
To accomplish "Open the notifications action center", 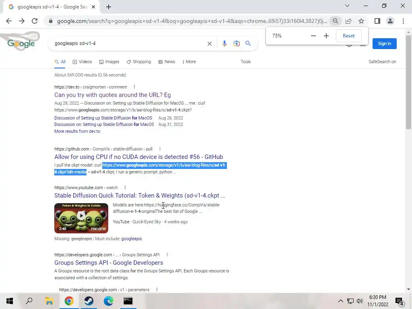I will tap(400, 301).
